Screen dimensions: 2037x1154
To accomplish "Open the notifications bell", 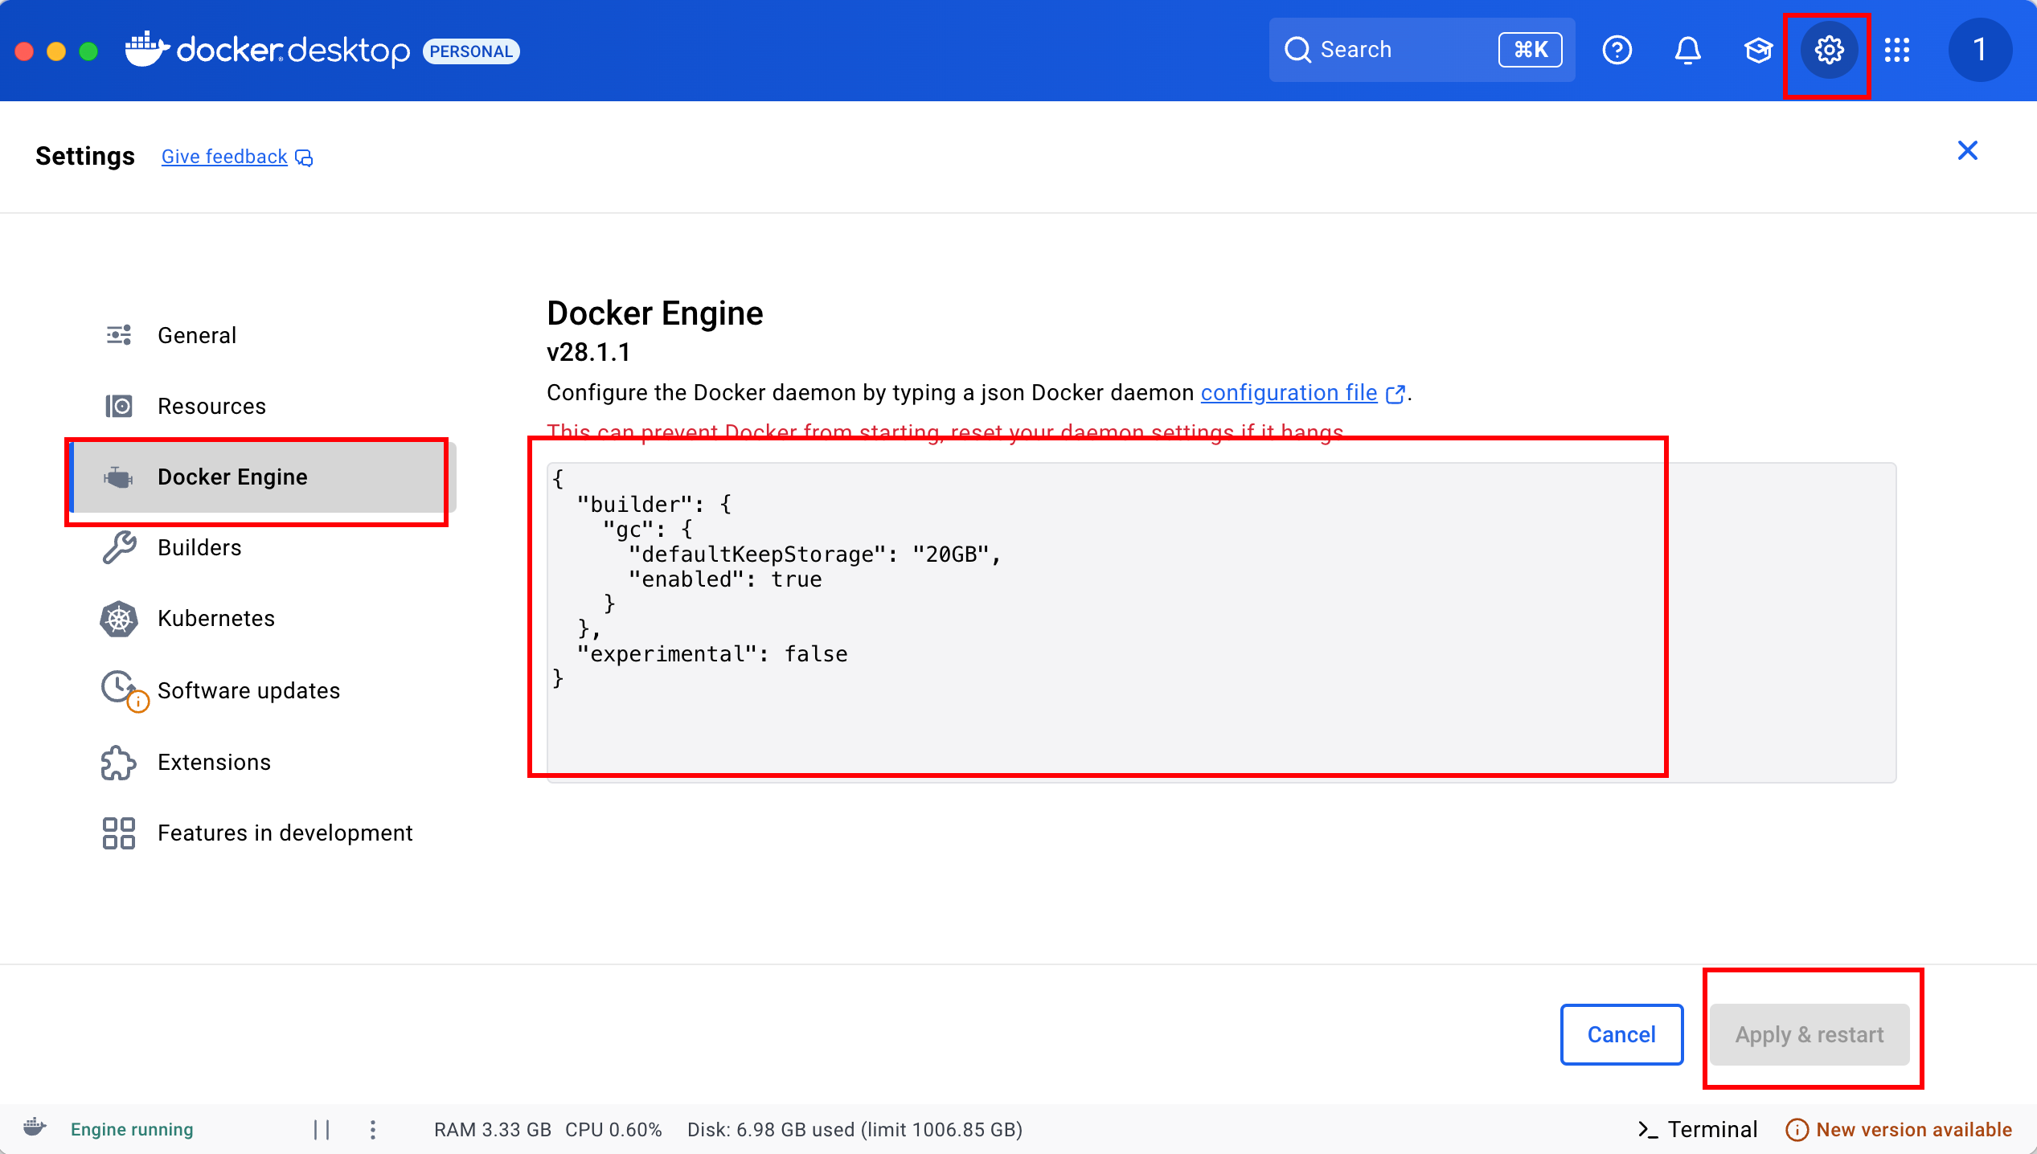I will point(1687,50).
